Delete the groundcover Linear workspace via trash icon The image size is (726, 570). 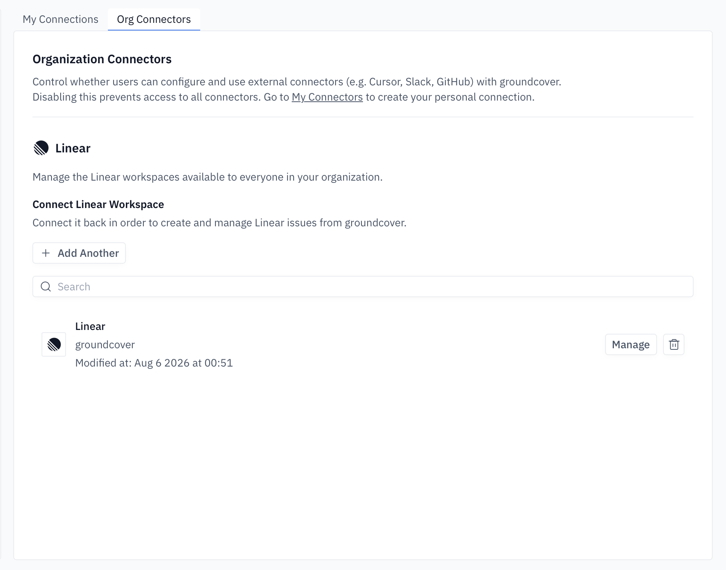tap(674, 344)
